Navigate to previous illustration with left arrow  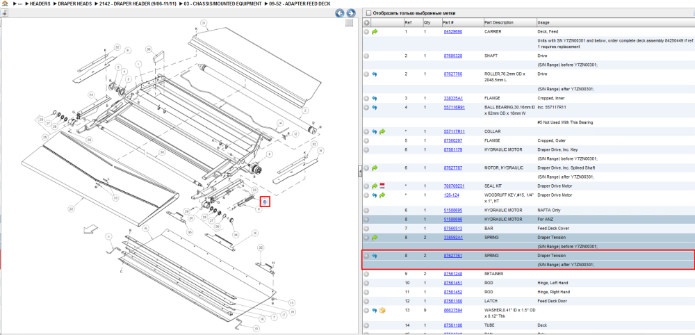pyautogui.click(x=340, y=13)
